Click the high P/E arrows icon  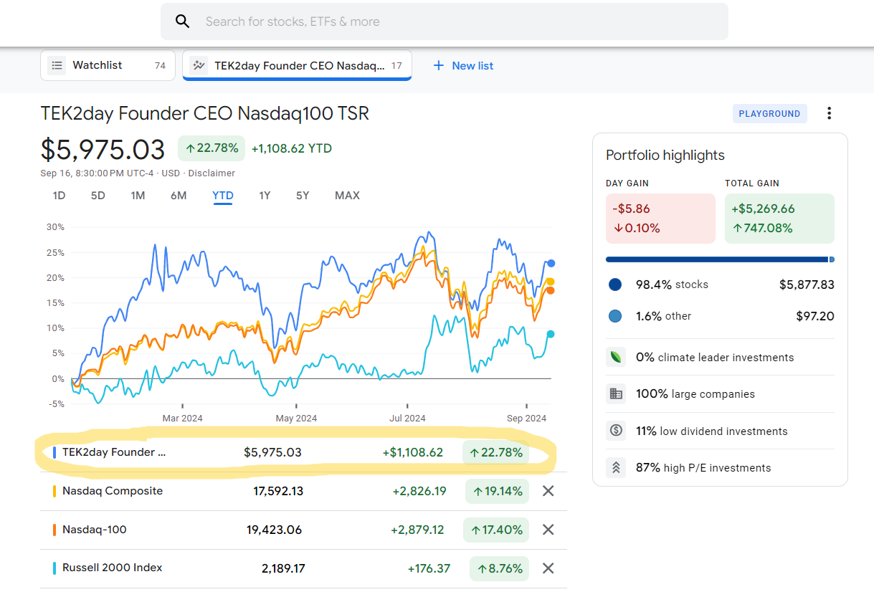615,467
